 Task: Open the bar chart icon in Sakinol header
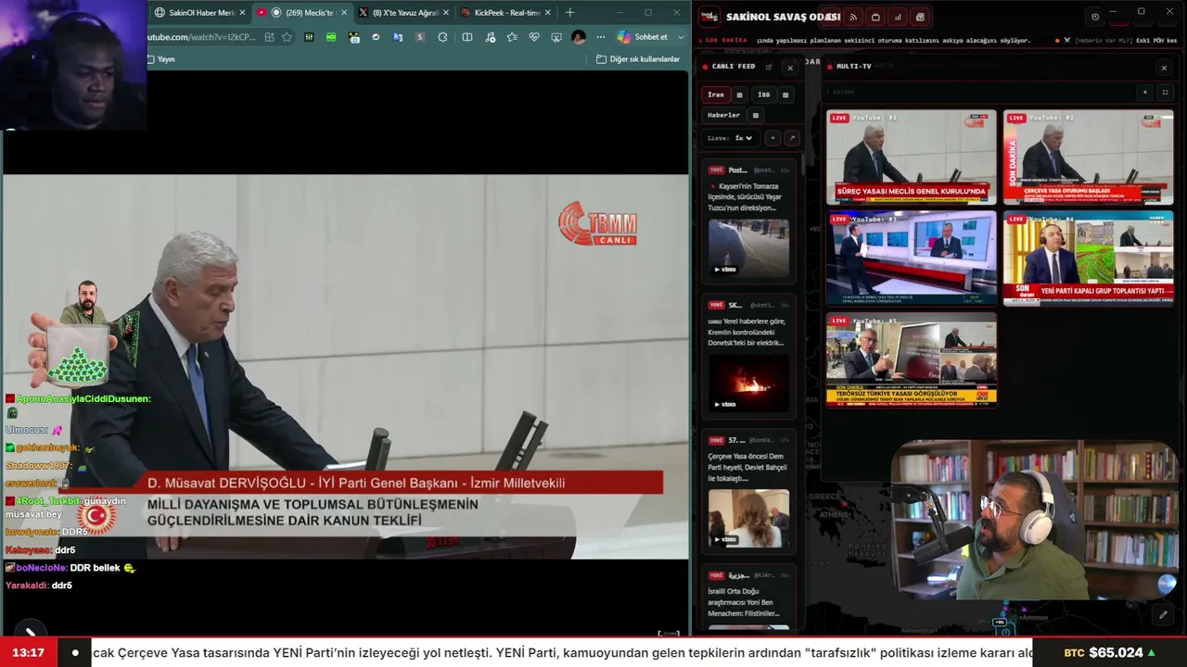point(898,17)
